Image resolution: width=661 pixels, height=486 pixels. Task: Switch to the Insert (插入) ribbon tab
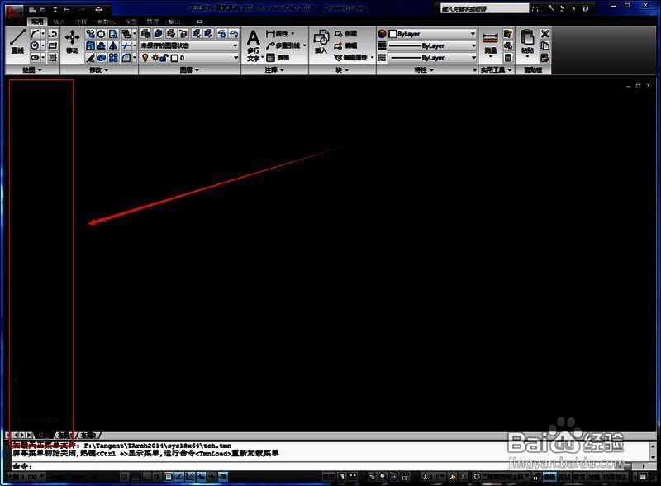point(59,21)
